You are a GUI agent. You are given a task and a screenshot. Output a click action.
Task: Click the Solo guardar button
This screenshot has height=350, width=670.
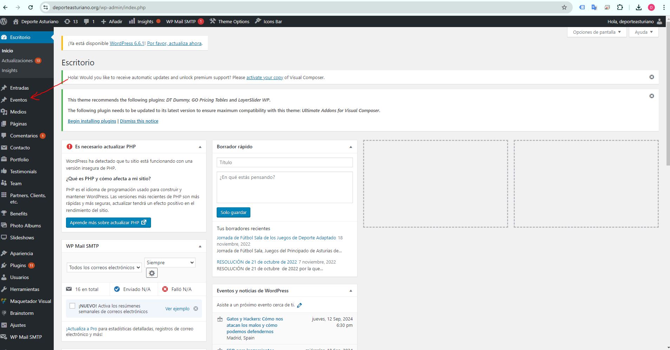tap(234, 212)
